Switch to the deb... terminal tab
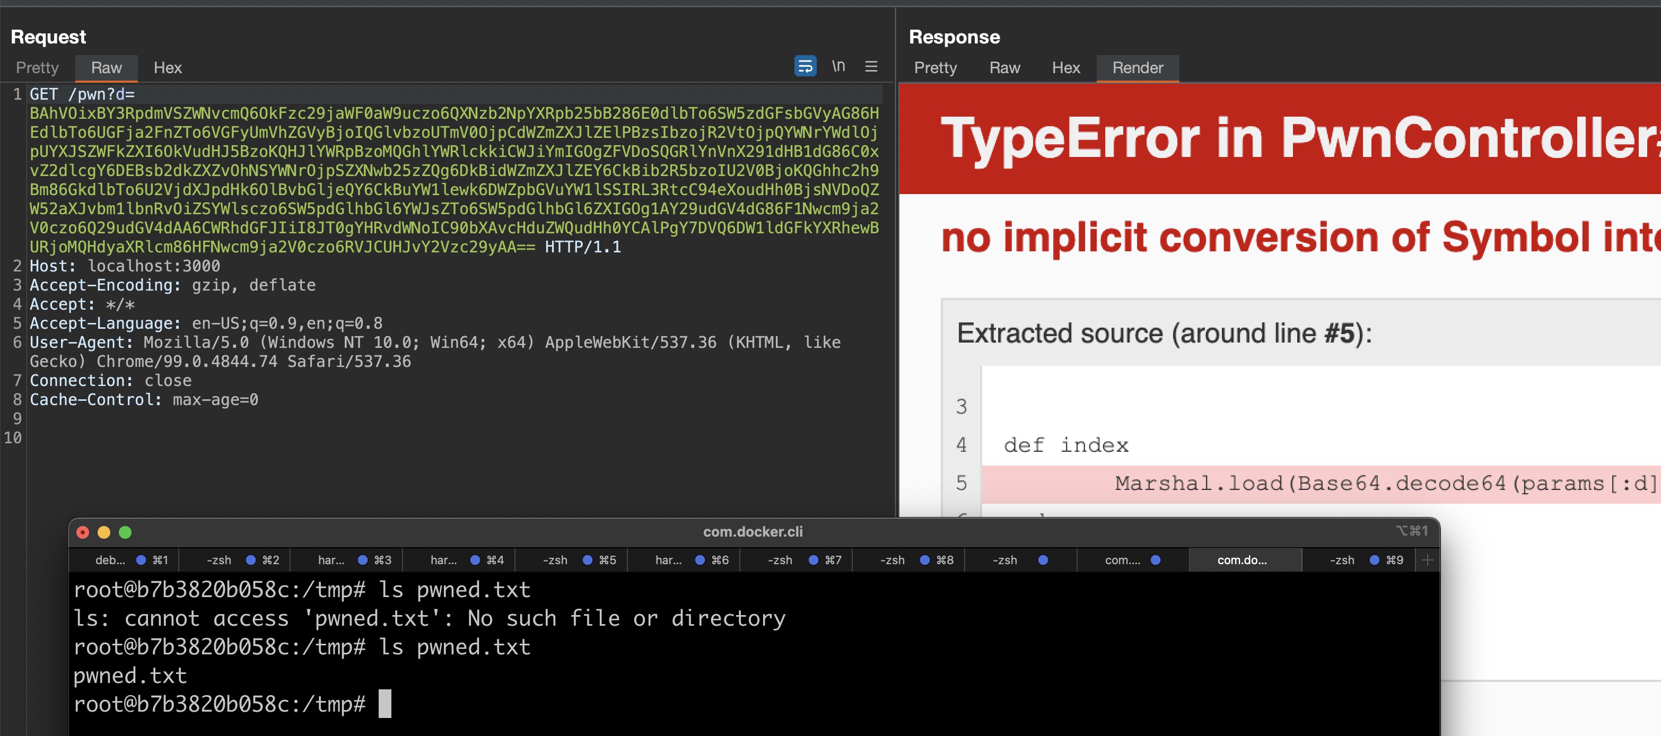This screenshot has height=736, width=1661. pos(110,560)
